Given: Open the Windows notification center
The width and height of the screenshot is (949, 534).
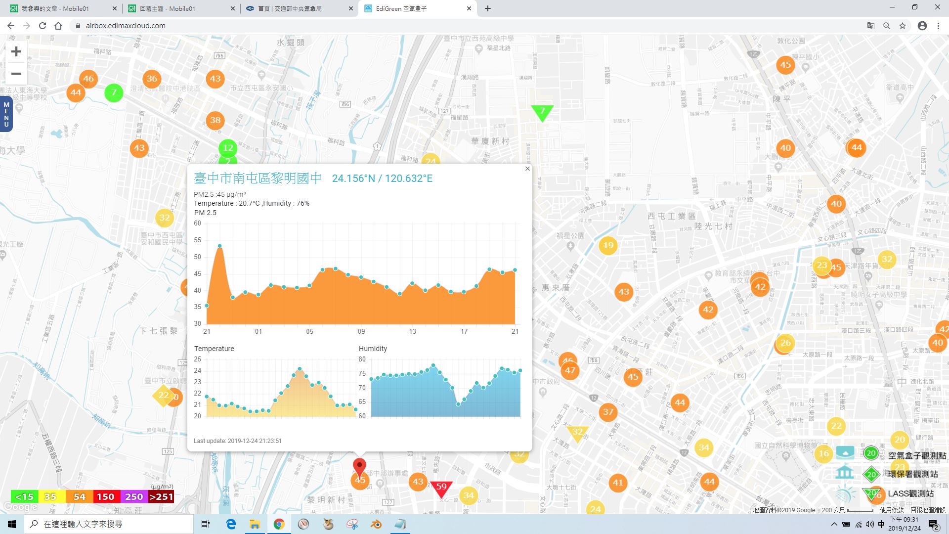Looking at the screenshot, I should tap(934, 525).
